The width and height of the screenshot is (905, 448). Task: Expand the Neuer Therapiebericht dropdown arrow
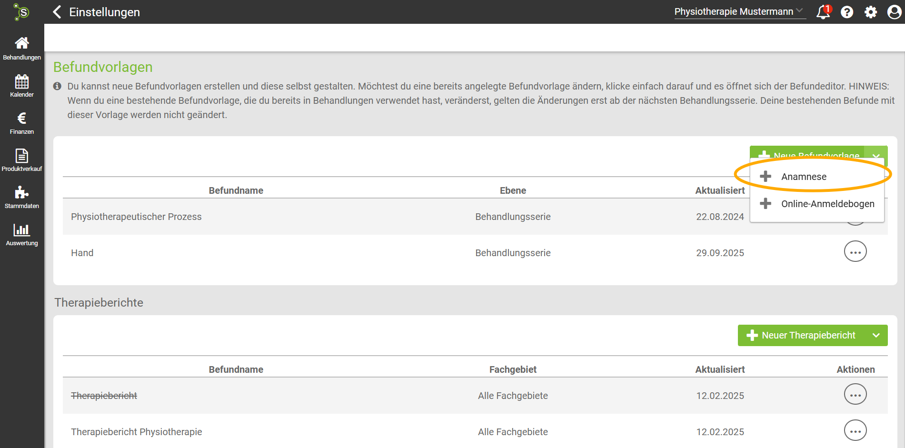(876, 336)
